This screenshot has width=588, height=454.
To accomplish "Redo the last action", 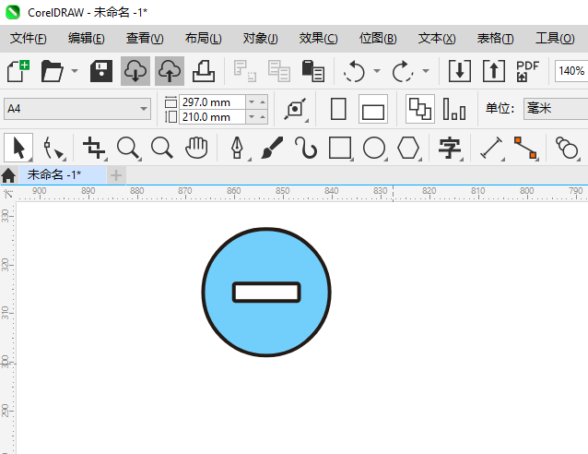I will (403, 71).
